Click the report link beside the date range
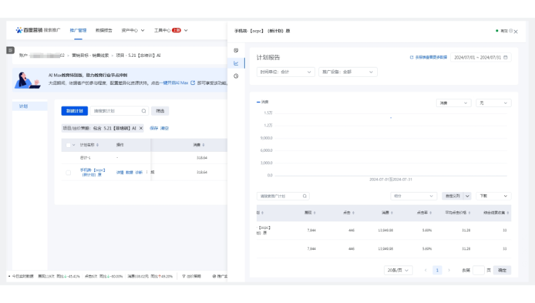The height and width of the screenshot is (303, 535). point(431,58)
